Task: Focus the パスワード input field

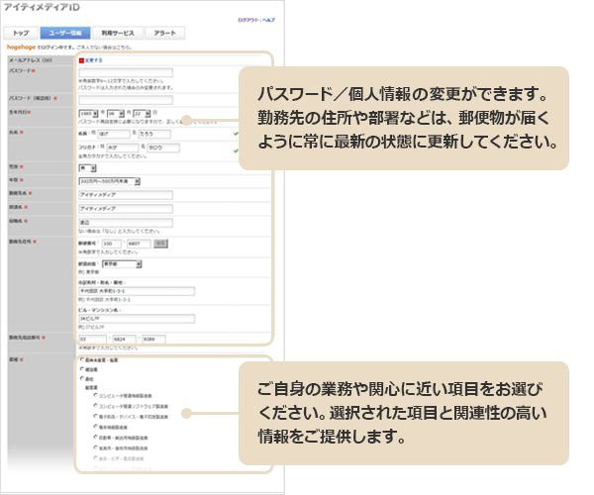Action: tap(126, 72)
